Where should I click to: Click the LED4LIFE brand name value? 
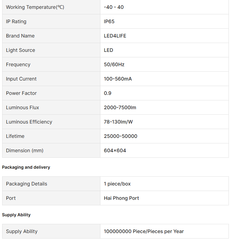[x=115, y=36]
